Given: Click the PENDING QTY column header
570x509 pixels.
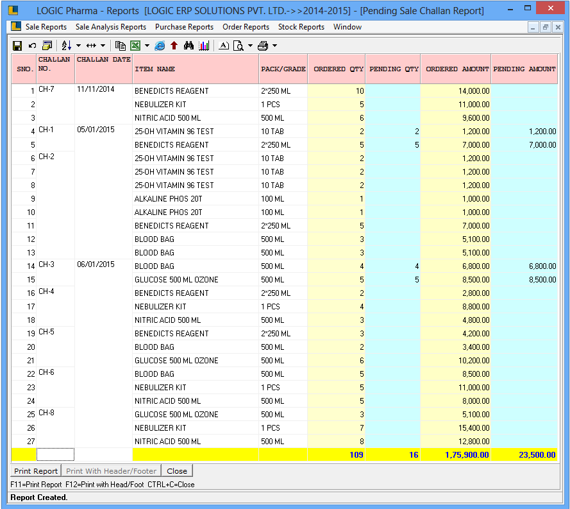Looking at the screenshot, I should click(x=393, y=69).
